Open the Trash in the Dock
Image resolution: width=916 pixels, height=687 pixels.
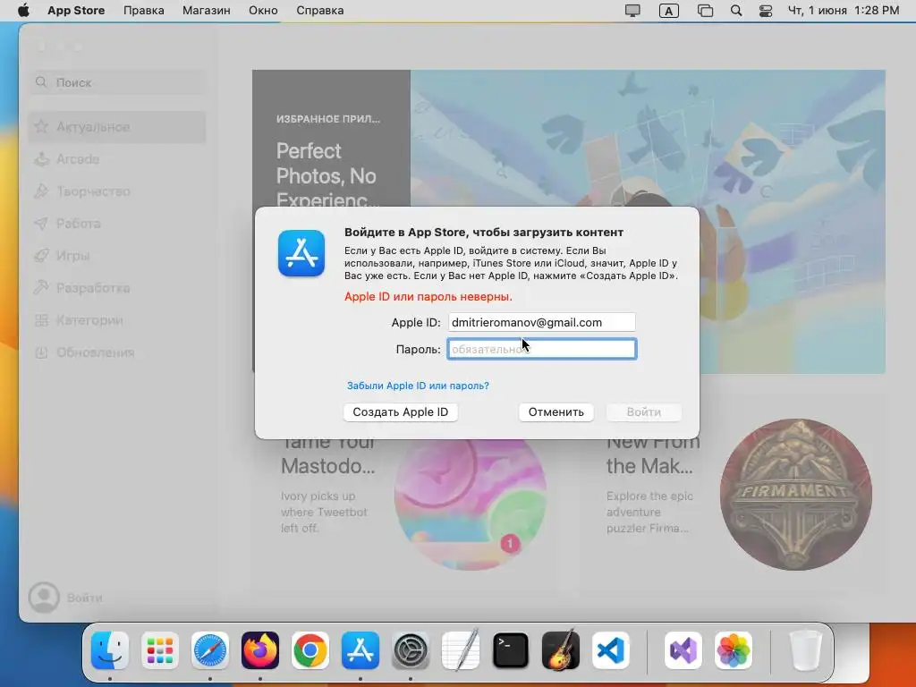[x=806, y=650]
